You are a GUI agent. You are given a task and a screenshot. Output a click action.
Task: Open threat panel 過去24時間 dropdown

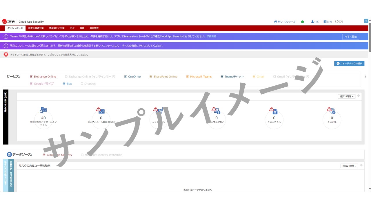(x=347, y=96)
